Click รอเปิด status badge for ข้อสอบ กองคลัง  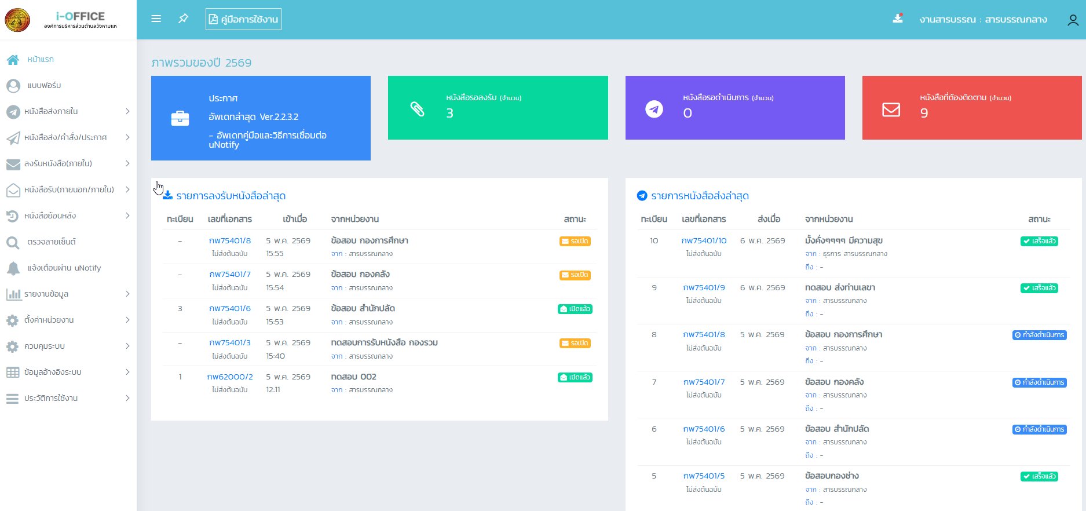click(x=575, y=275)
